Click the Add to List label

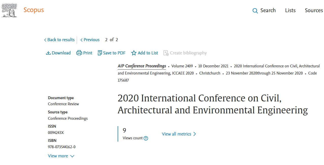[x=148, y=53]
